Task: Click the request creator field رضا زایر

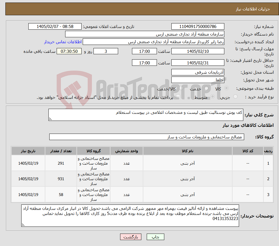Action: point(153,42)
